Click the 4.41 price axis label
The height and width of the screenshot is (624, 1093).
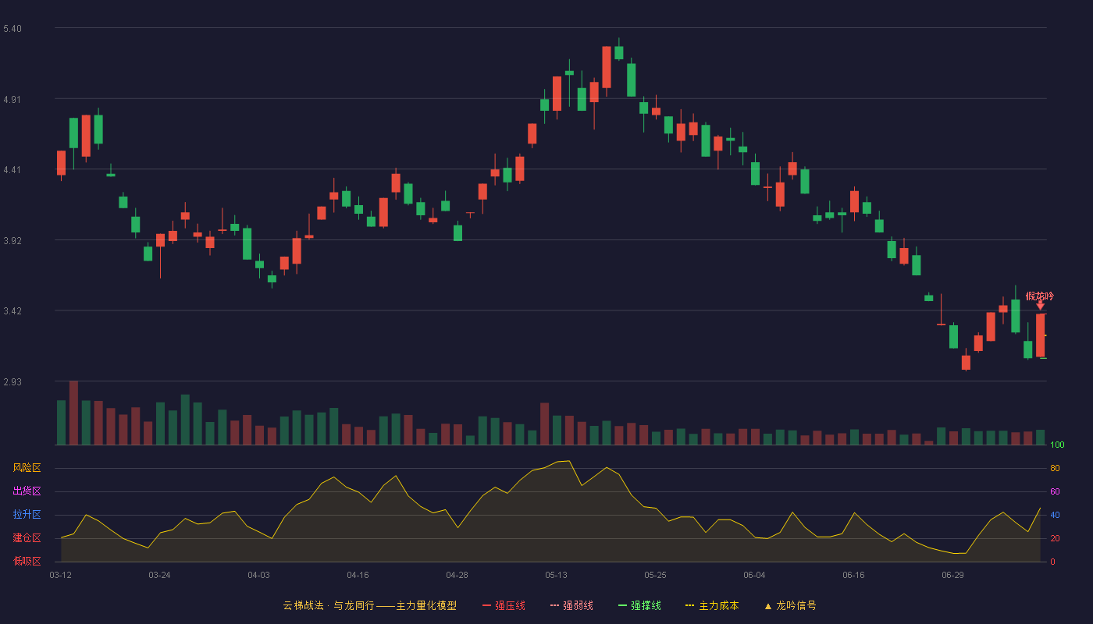coord(12,170)
